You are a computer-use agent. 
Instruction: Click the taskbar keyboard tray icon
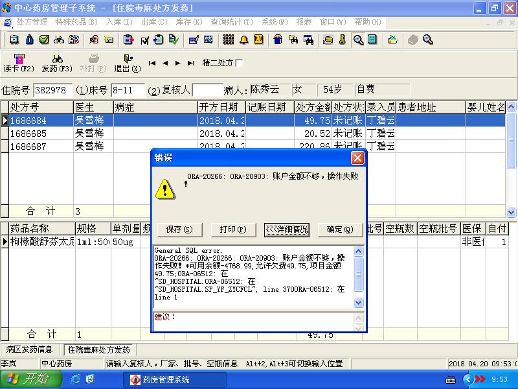[x=450, y=380]
